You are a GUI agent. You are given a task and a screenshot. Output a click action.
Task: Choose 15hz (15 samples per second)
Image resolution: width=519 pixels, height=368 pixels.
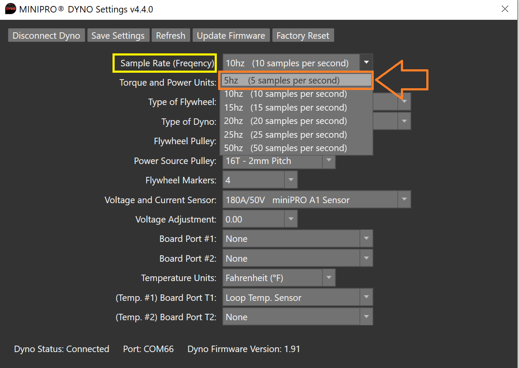296,108
